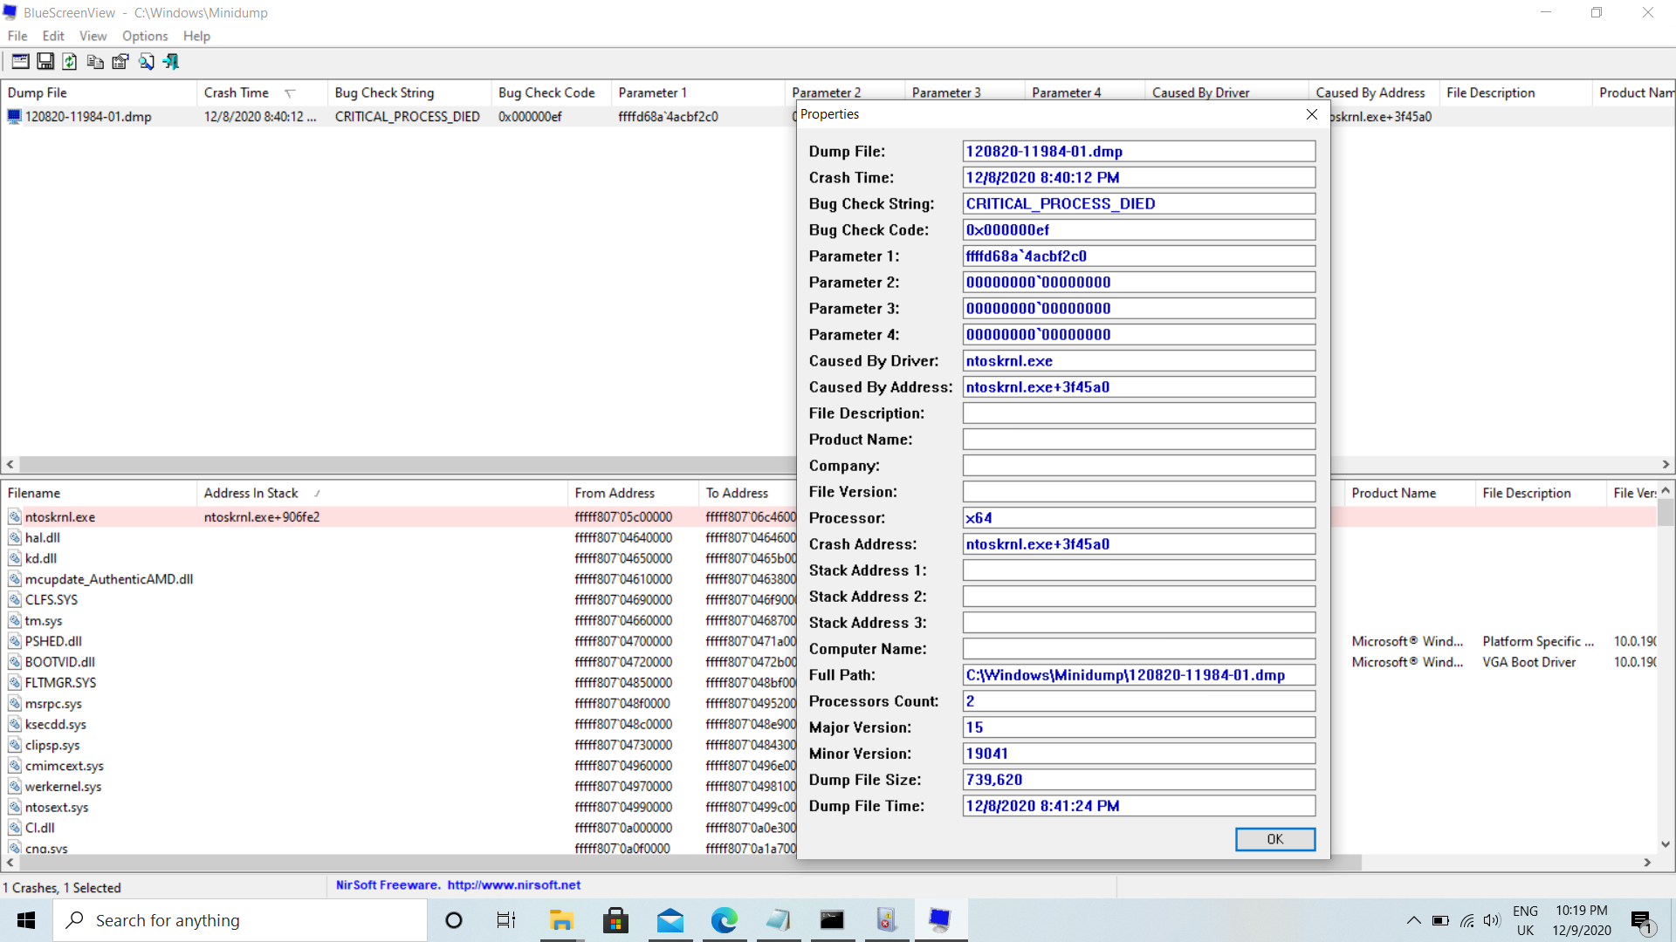The width and height of the screenshot is (1676, 942).
Task: Click lower pane horizontal scroll-right arrow
Action: pyautogui.click(x=1647, y=863)
